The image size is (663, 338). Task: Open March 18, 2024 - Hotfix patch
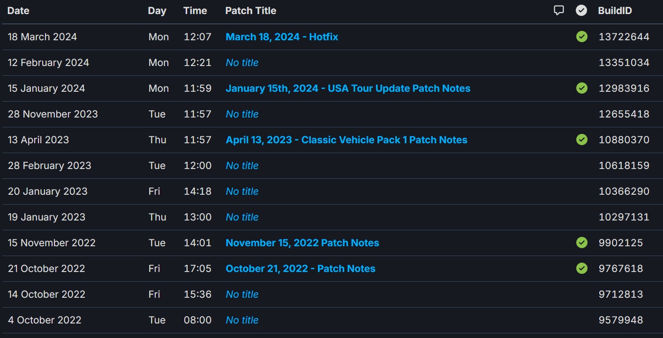[x=282, y=37]
